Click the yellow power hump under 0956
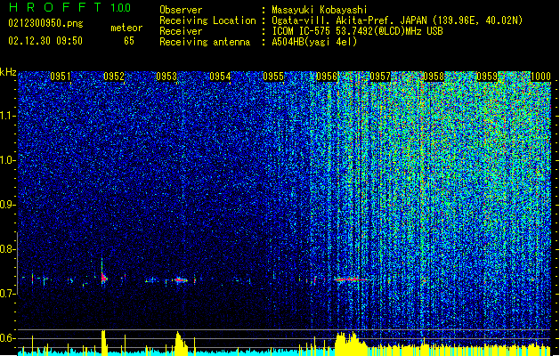560x356 pixels. [x=351, y=344]
